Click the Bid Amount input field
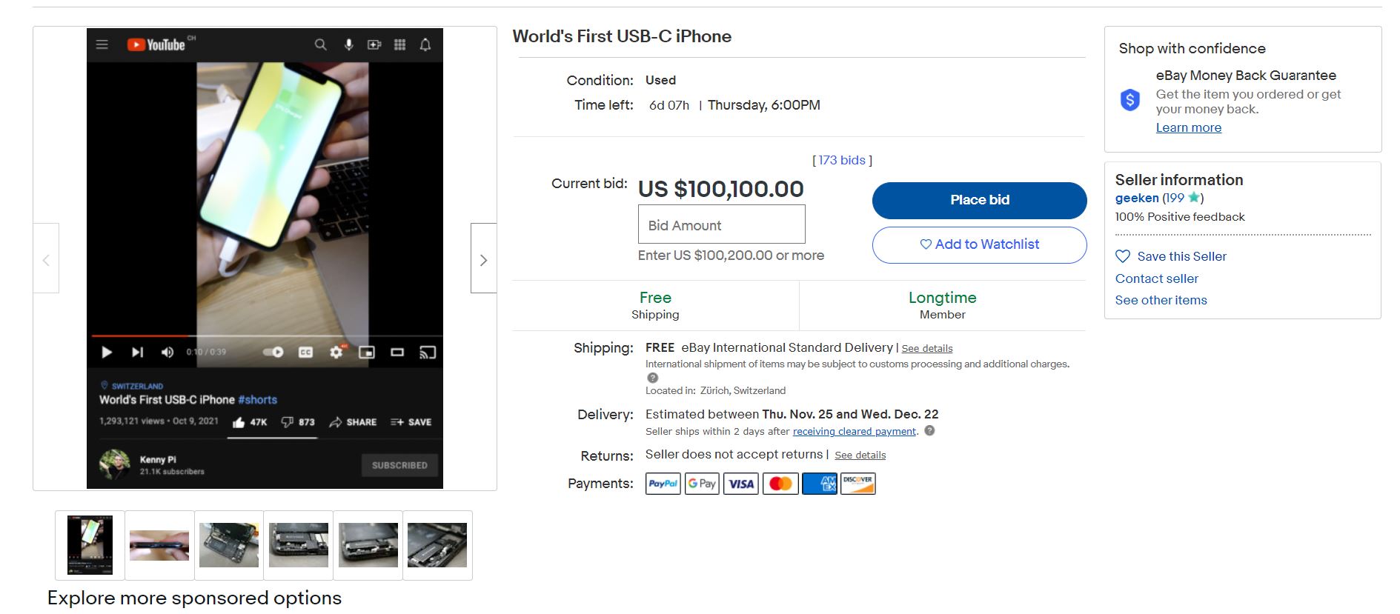This screenshot has height=614, width=1400. 721,224
